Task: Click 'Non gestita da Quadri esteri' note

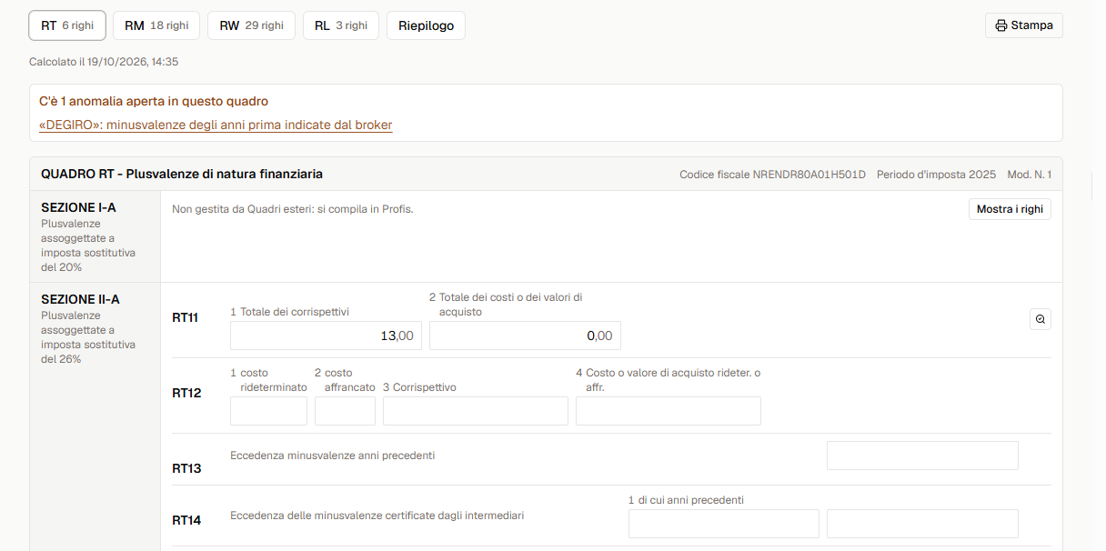Action: (x=293, y=209)
